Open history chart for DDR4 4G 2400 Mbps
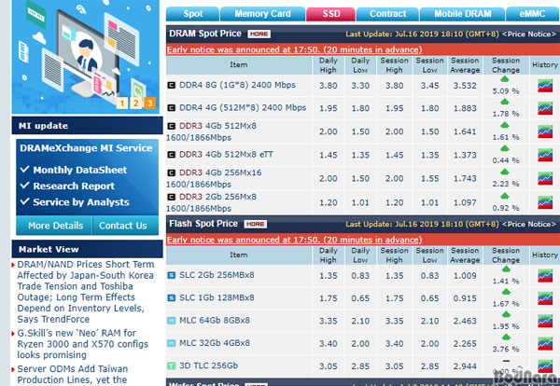The width and height of the screenshot is (560, 386). (545, 108)
